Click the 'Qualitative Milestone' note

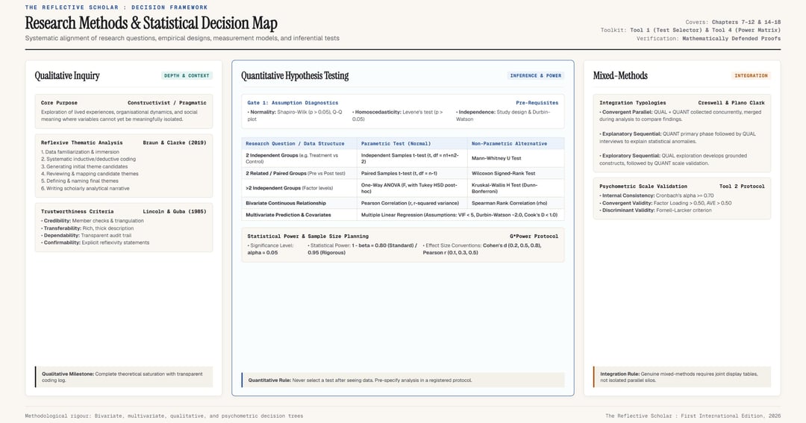[124, 377]
